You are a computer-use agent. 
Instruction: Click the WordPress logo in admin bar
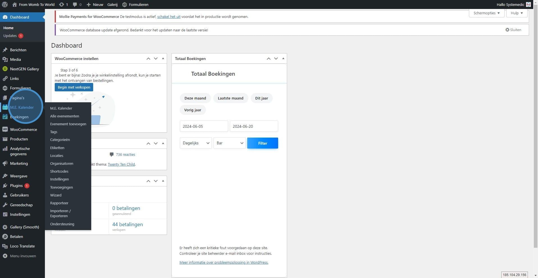tap(5, 4)
